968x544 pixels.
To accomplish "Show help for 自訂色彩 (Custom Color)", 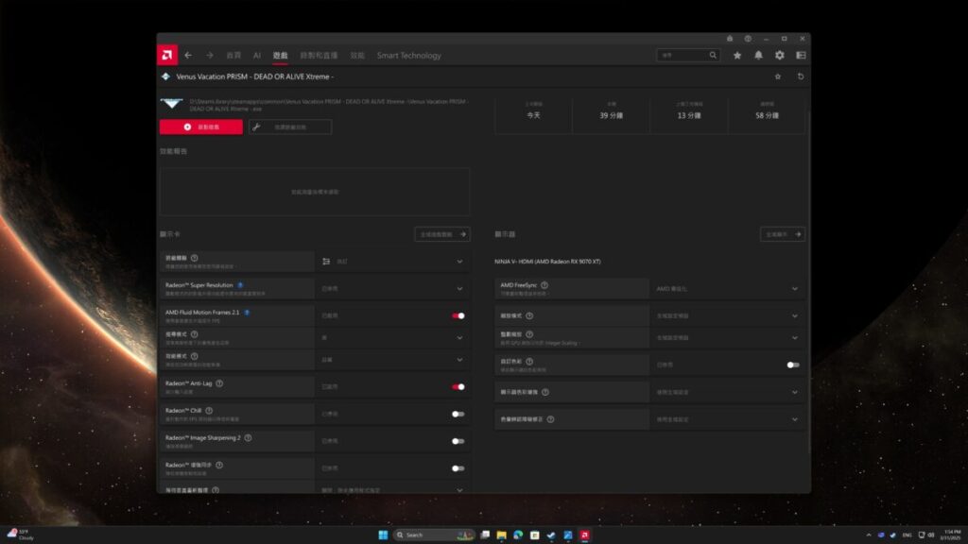I will [x=529, y=361].
